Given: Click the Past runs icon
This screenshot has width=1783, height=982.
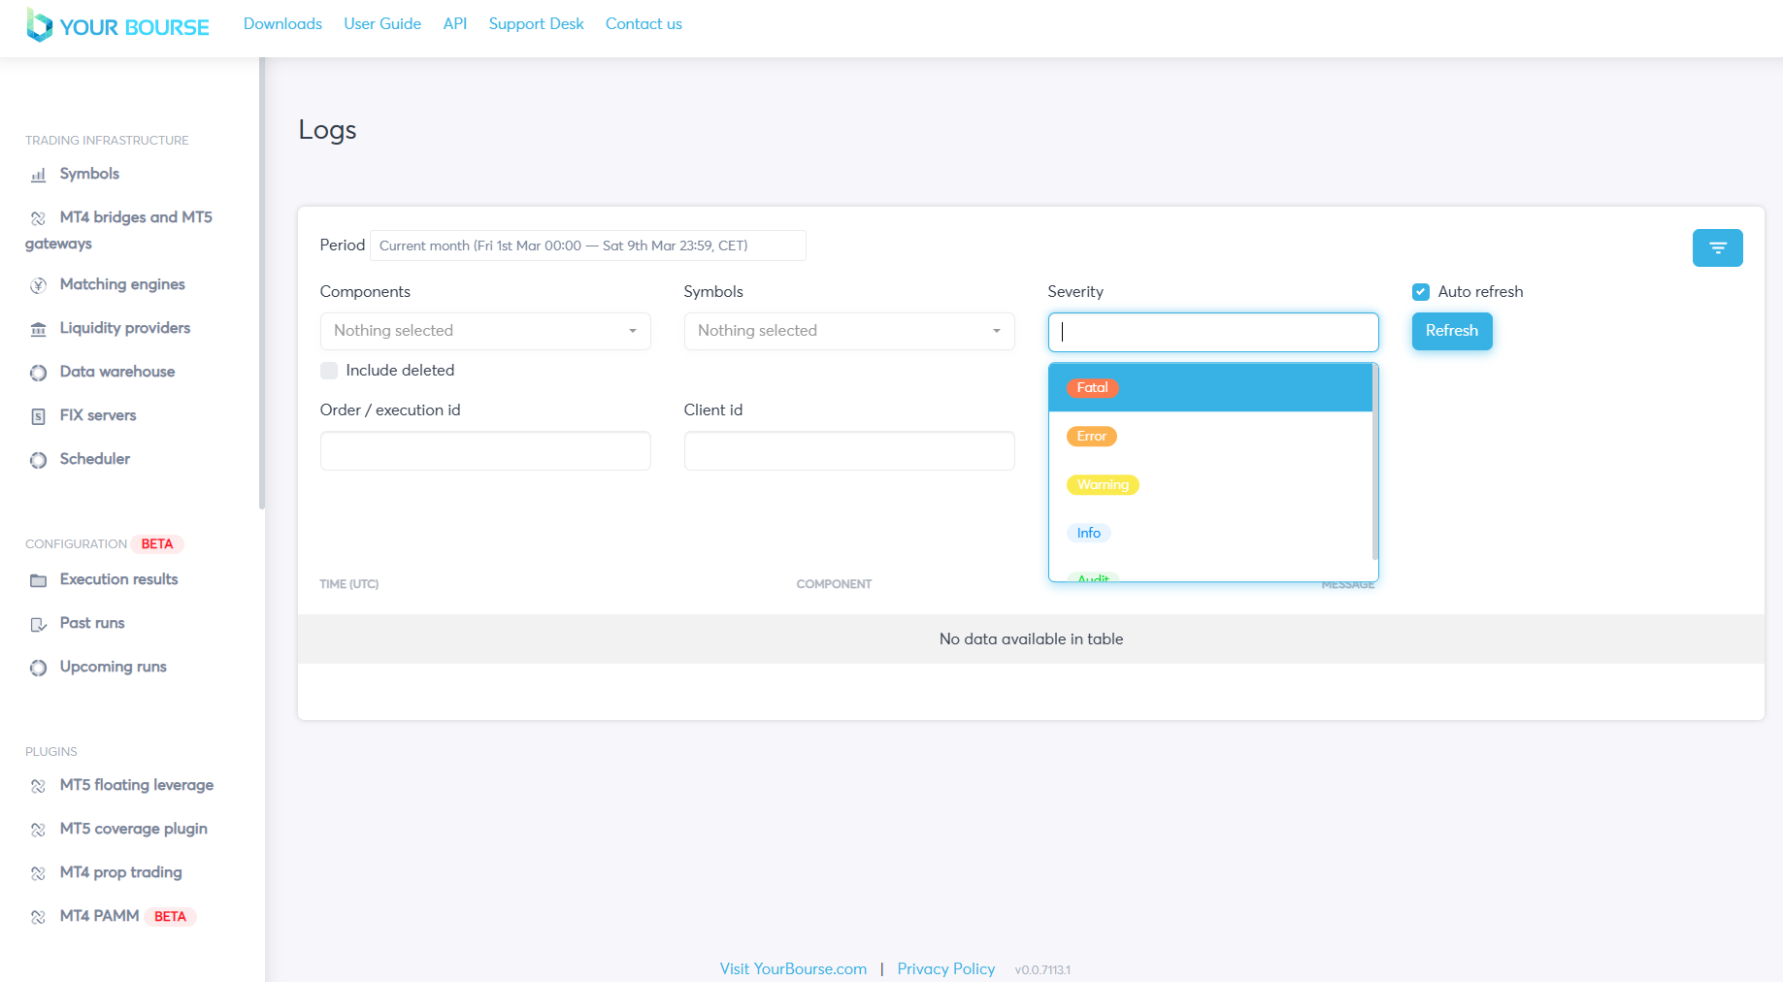Looking at the screenshot, I should (x=39, y=624).
